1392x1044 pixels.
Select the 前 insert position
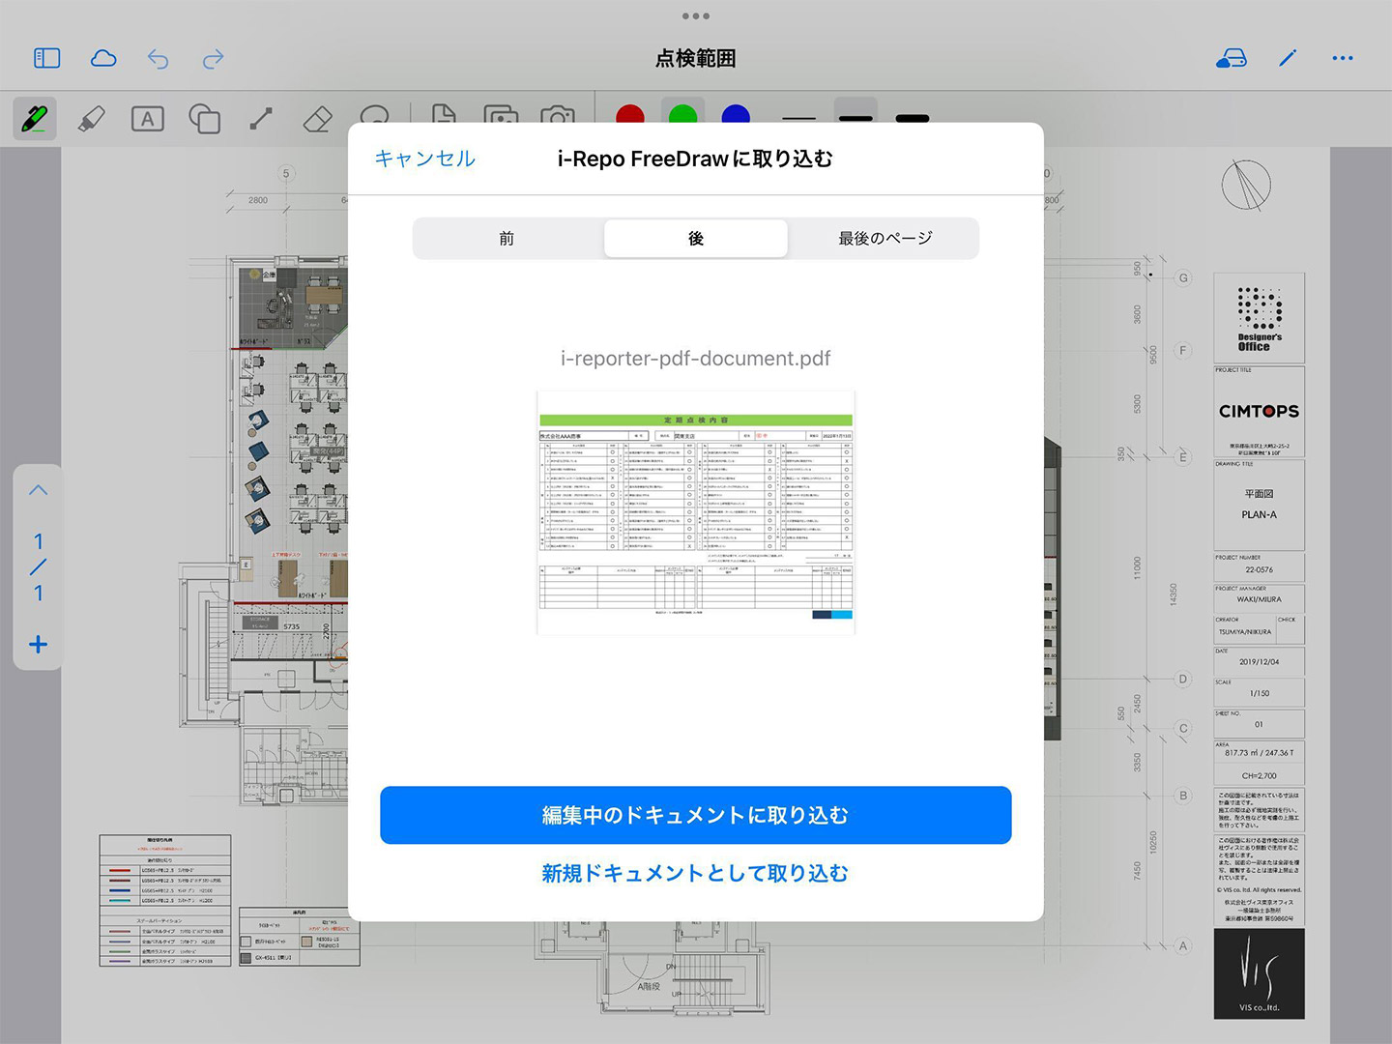point(507,239)
